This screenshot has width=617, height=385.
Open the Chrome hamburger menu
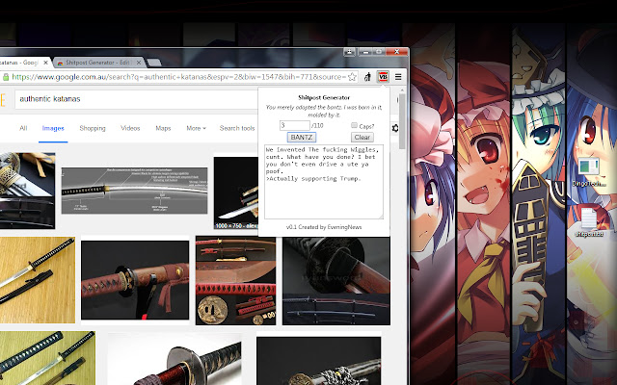coord(398,77)
